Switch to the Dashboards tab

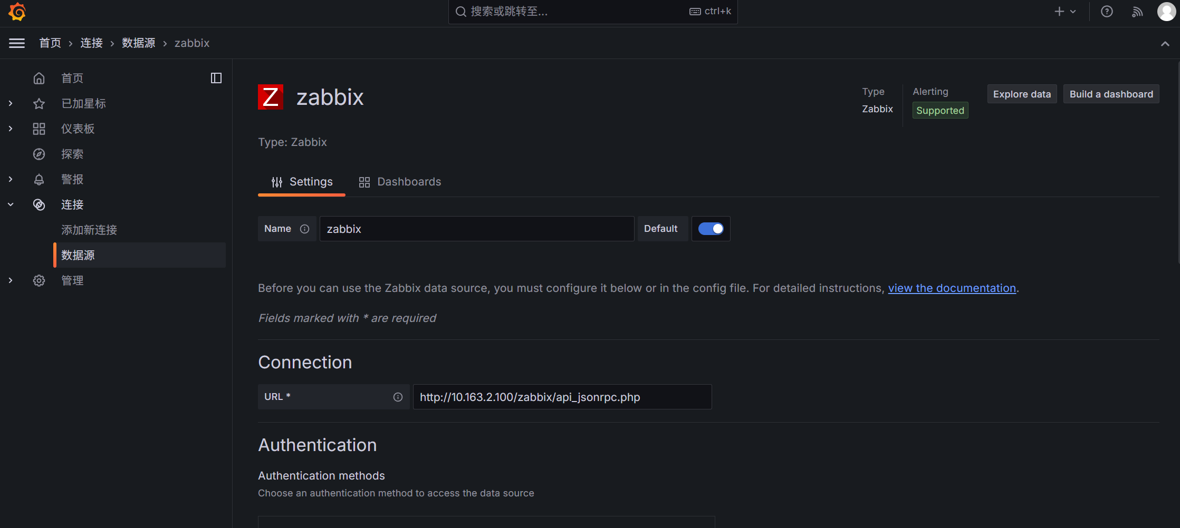coord(400,182)
